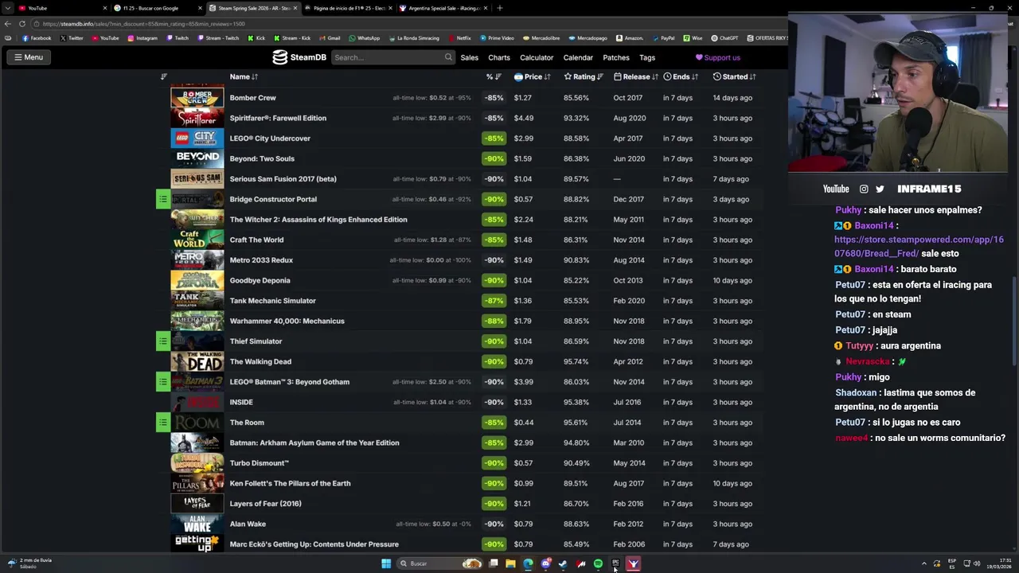Open the Facebook bookmark
1019x573 pixels.
coord(37,38)
